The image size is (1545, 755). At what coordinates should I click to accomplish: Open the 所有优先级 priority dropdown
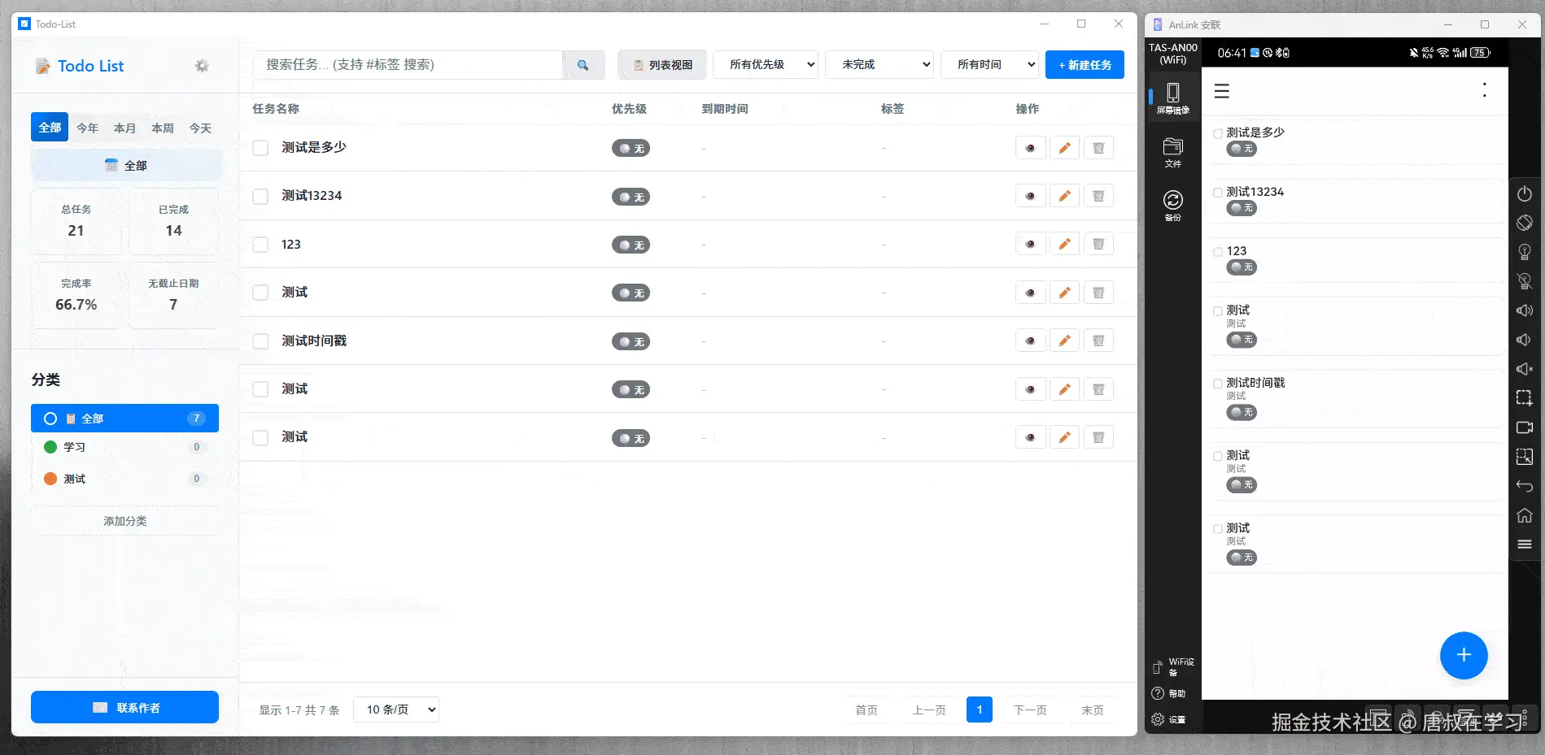tap(764, 64)
